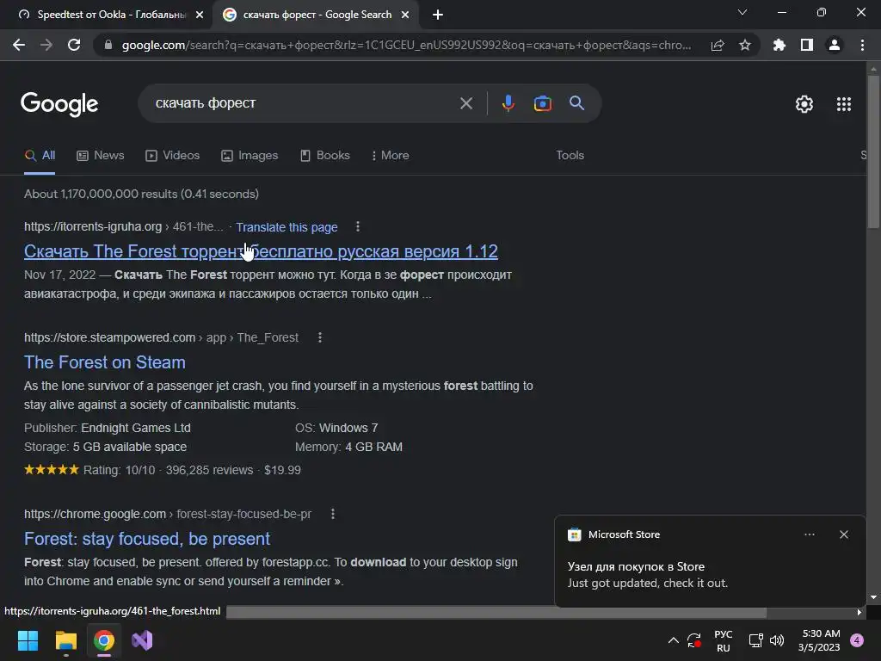Switch the РУС RU input language
881x661 pixels.
(723, 640)
